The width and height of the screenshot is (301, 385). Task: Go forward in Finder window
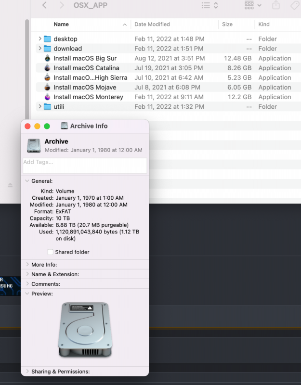click(62, 5)
